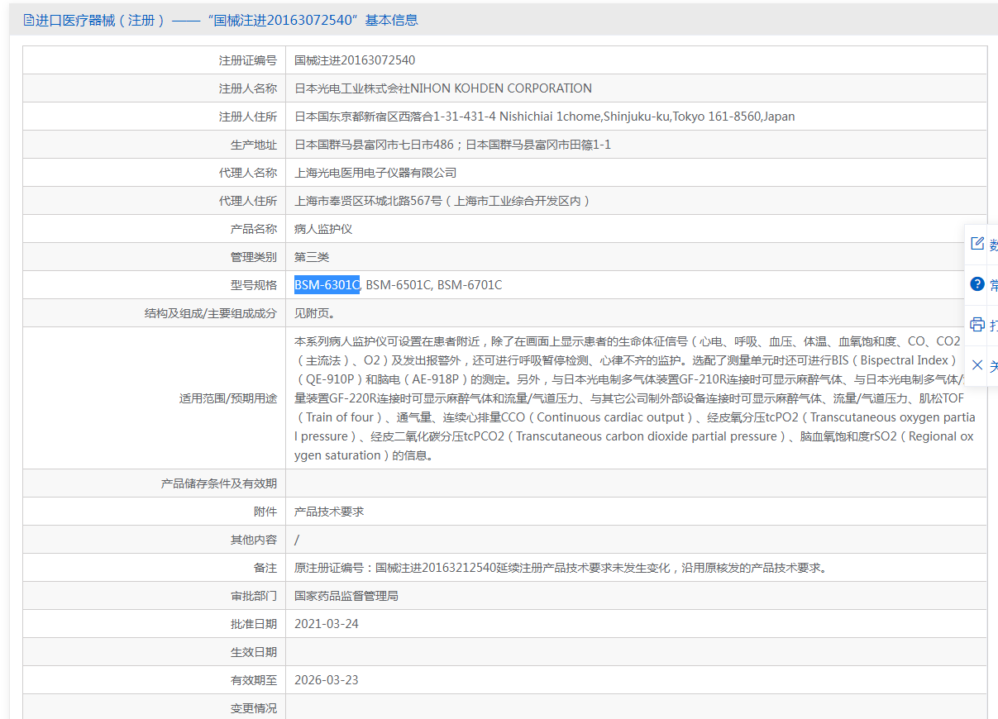Click the printer icon in the side panel
998x719 pixels.
[977, 324]
